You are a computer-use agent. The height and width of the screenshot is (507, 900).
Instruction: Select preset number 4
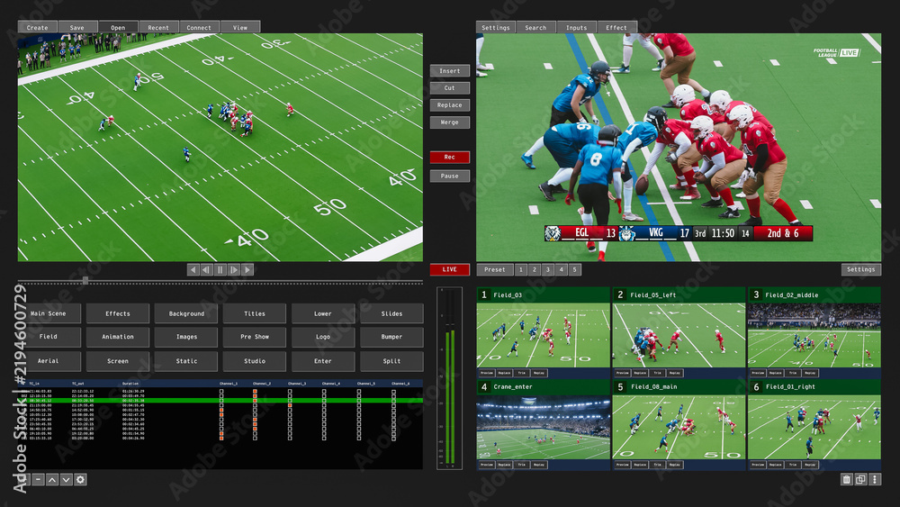(562, 269)
